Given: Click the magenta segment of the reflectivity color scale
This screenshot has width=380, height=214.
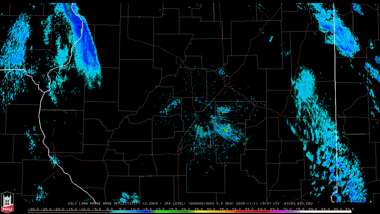Looking at the screenshot, I should 276,212.
